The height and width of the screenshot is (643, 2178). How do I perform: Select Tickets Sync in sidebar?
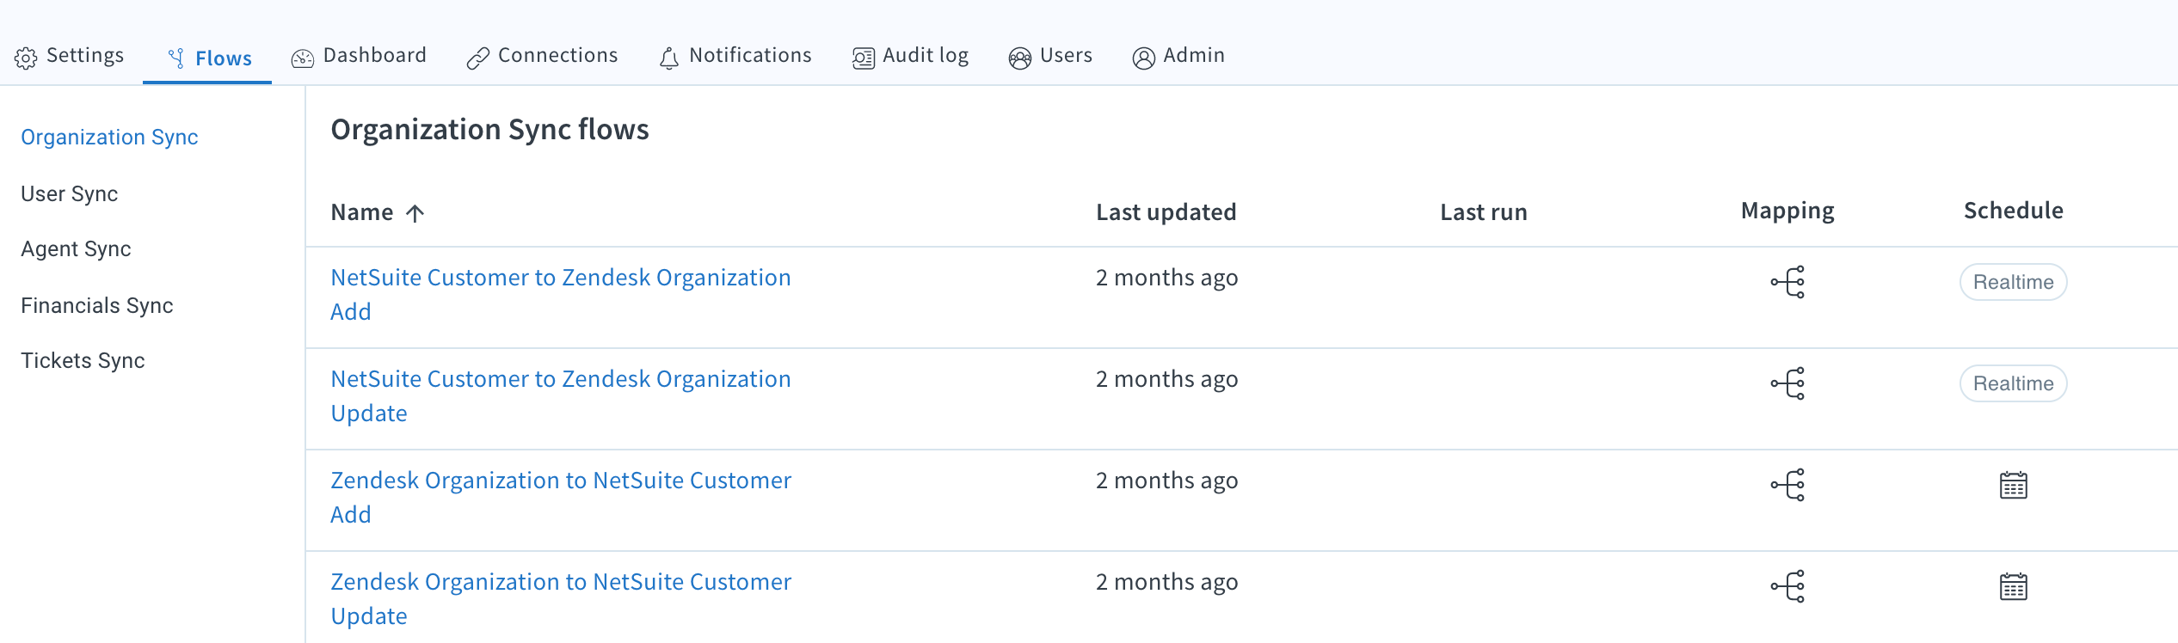83,361
